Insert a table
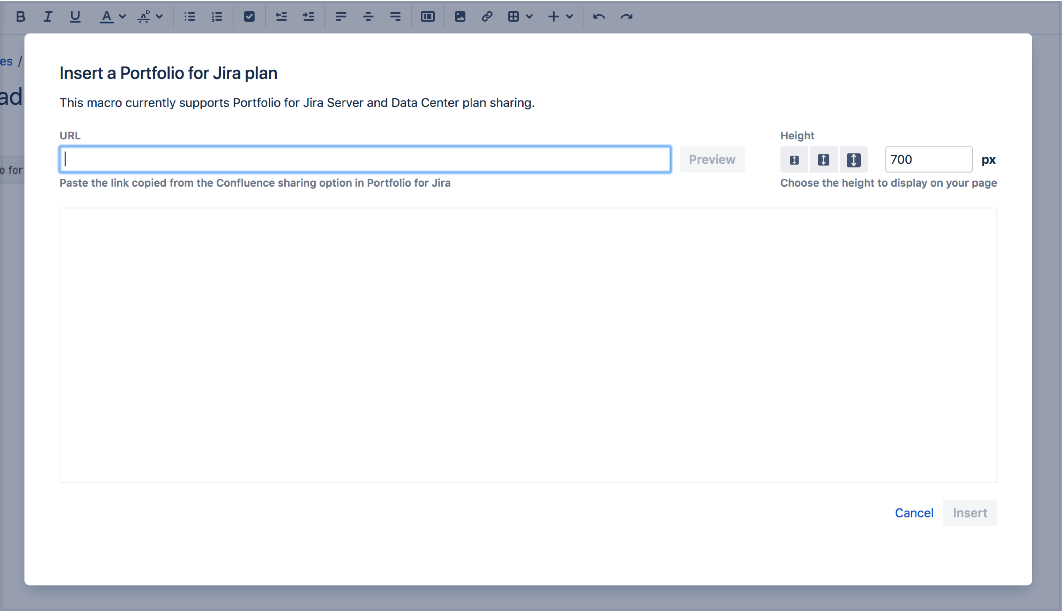The image size is (1062, 612). 513,17
